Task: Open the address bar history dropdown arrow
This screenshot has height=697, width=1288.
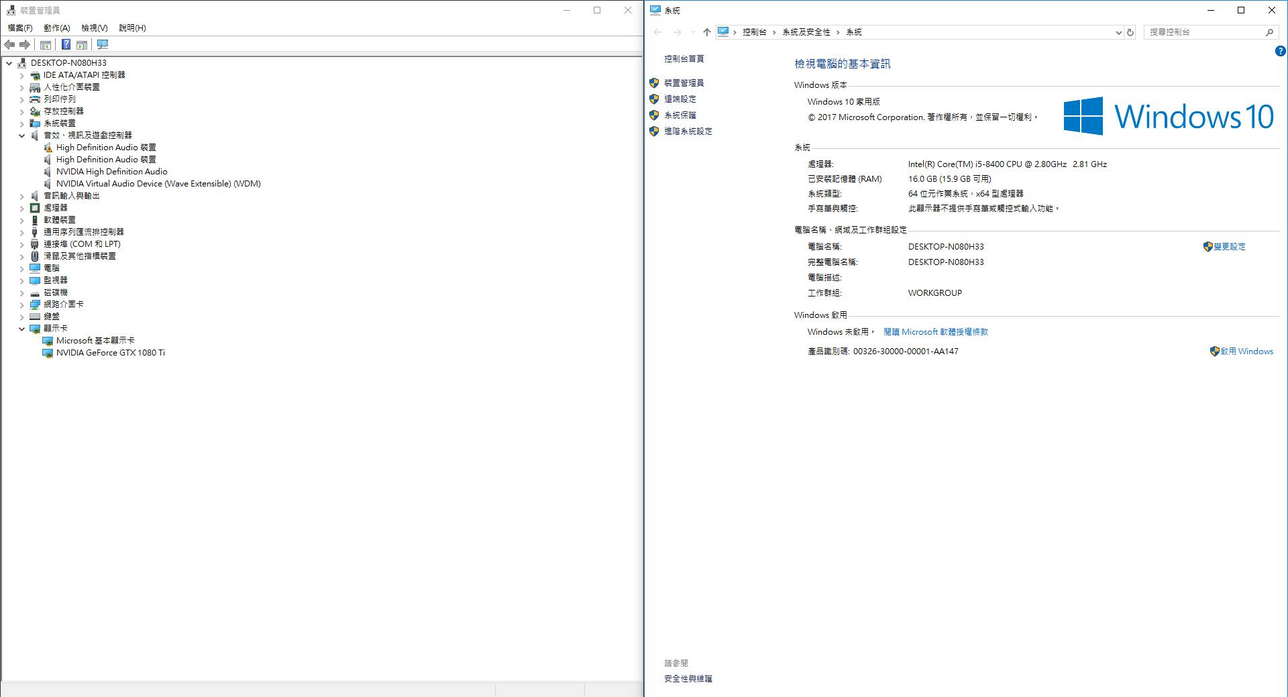Action: (x=1118, y=32)
